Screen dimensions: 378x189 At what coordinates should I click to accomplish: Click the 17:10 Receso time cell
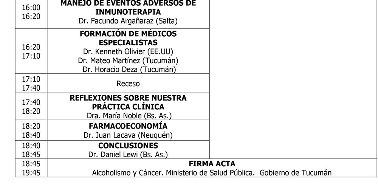click(31, 84)
